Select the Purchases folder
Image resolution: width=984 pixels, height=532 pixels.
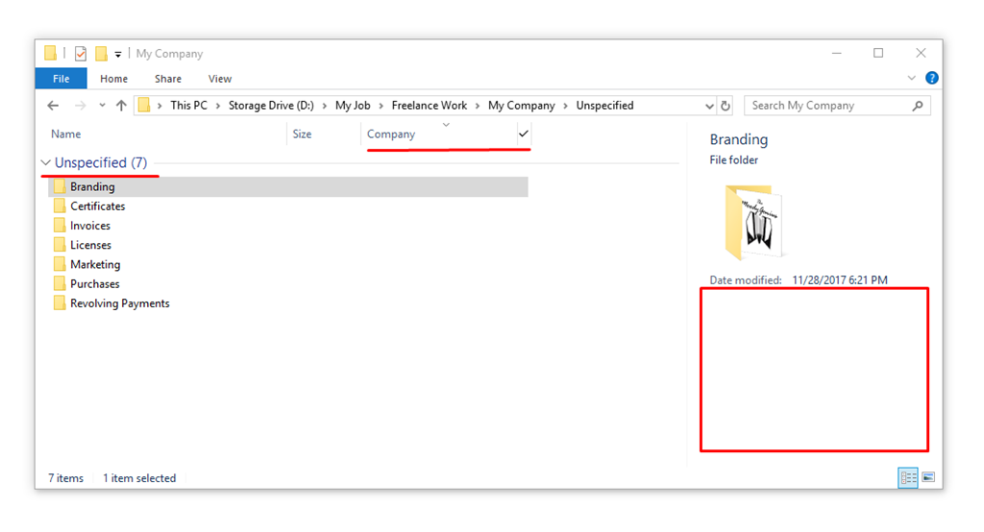94,283
